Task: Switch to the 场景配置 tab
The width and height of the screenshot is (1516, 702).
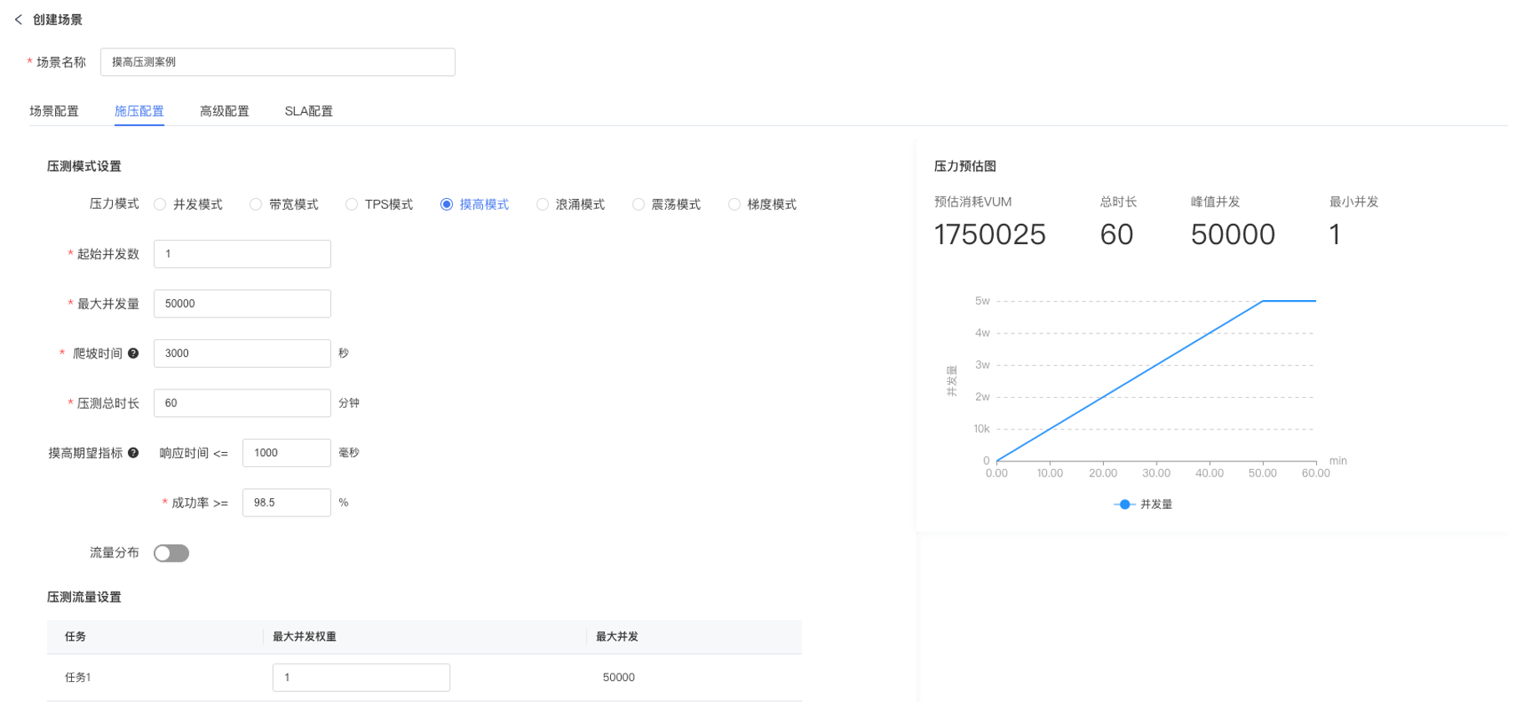Action: [x=54, y=111]
